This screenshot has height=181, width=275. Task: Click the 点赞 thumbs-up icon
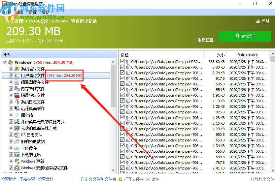click(x=258, y=21)
